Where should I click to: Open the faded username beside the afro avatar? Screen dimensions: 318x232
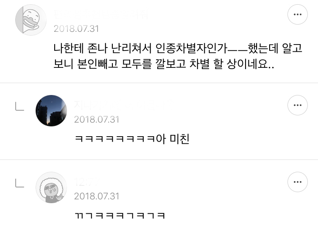[86, 182]
